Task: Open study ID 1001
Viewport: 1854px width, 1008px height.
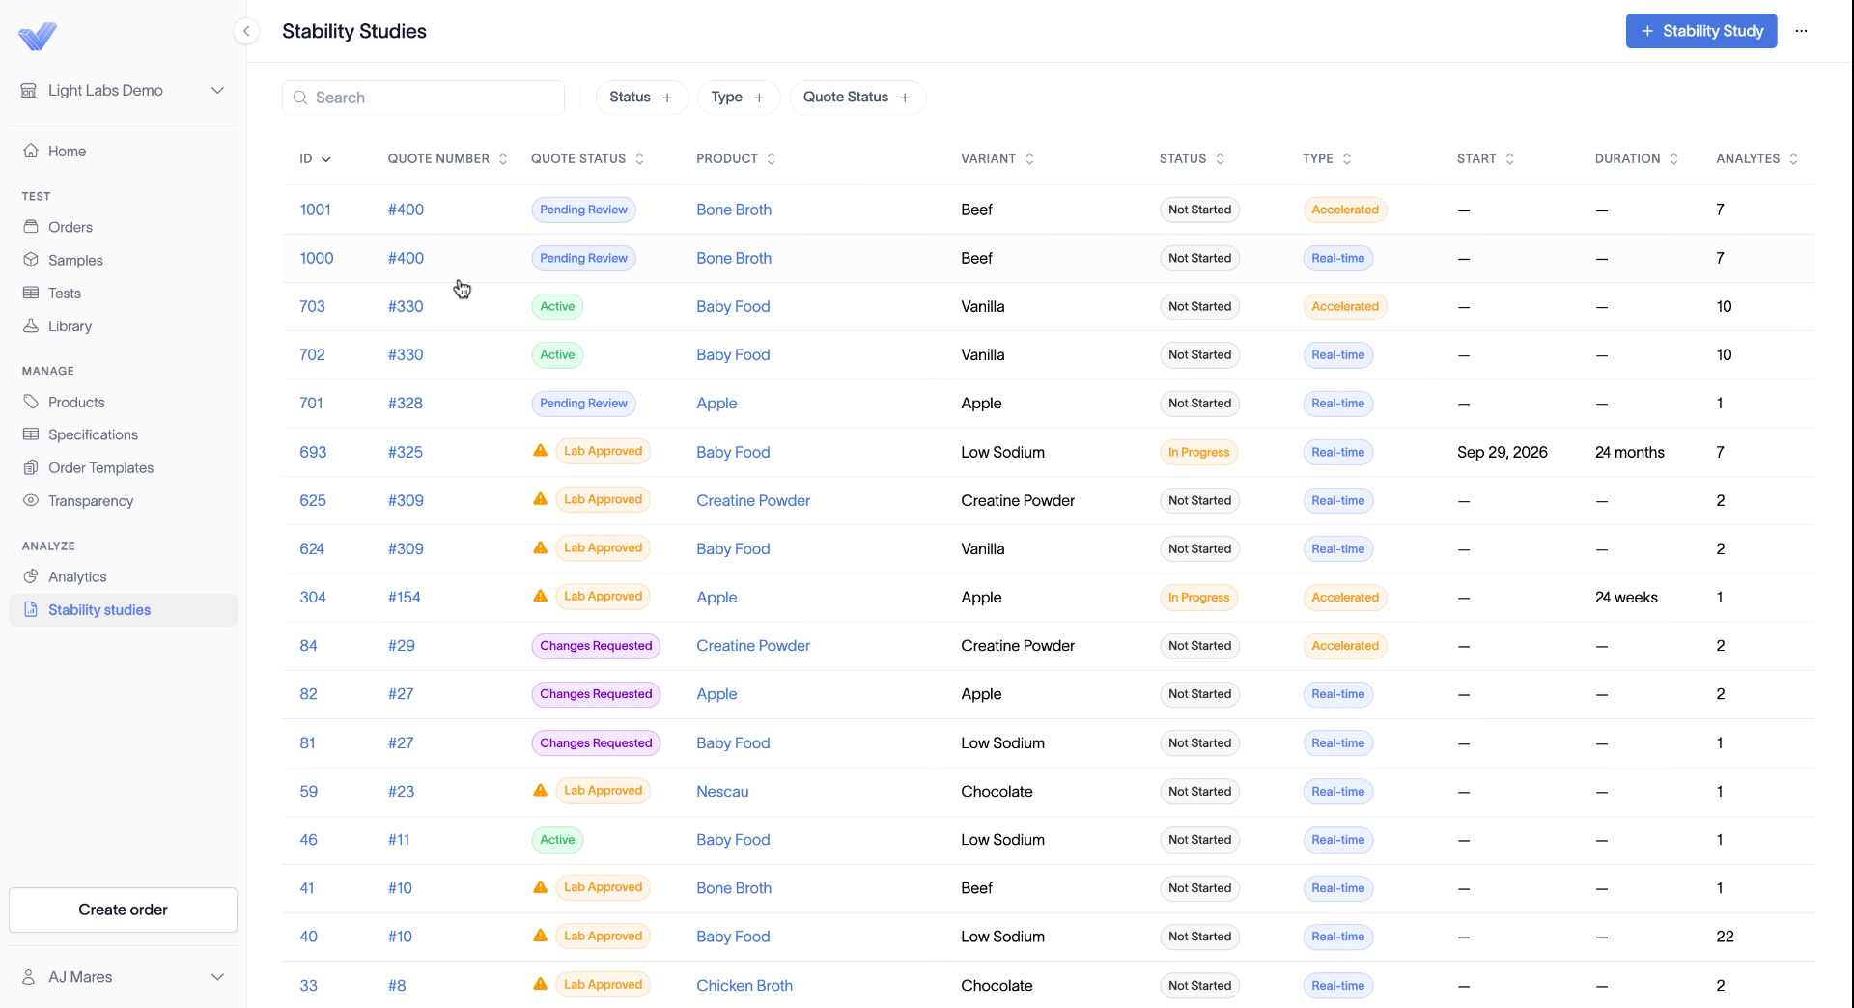Action: pos(315,210)
